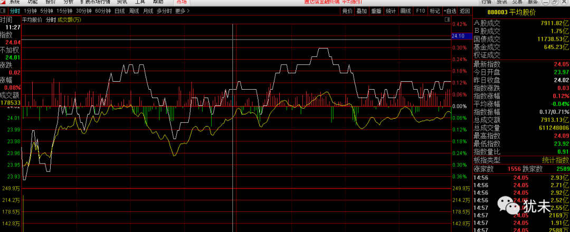Open the 多分时 multi-day view
The width and height of the screenshot is (570, 232).
pos(164,11)
